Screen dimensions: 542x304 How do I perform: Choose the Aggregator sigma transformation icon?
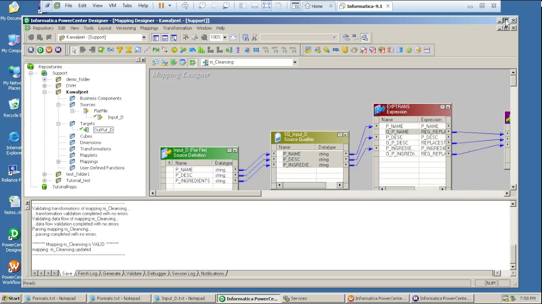point(129,50)
